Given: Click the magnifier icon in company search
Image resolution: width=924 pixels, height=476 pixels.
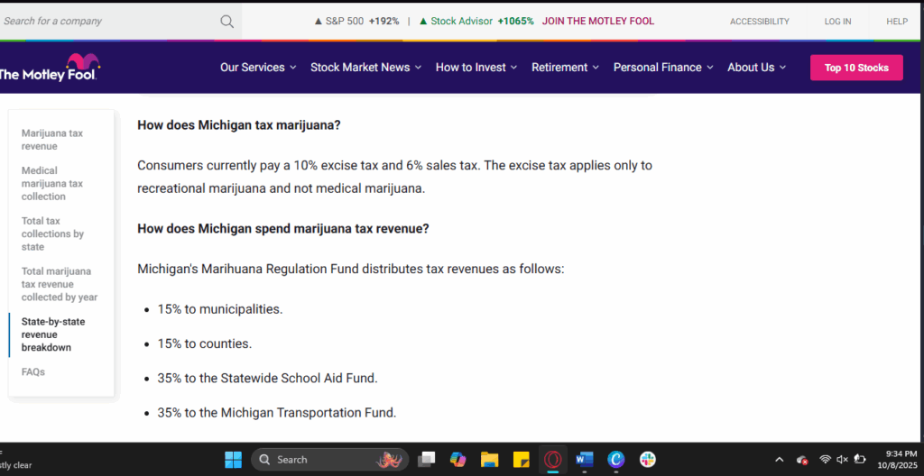Looking at the screenshot, I should (x=226, y=22).
